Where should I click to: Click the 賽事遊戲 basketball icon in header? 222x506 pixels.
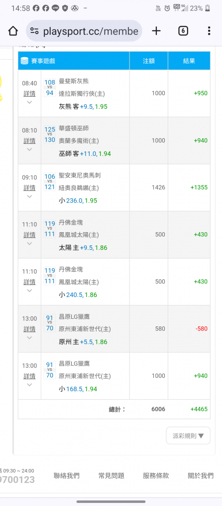pos(24,61)
